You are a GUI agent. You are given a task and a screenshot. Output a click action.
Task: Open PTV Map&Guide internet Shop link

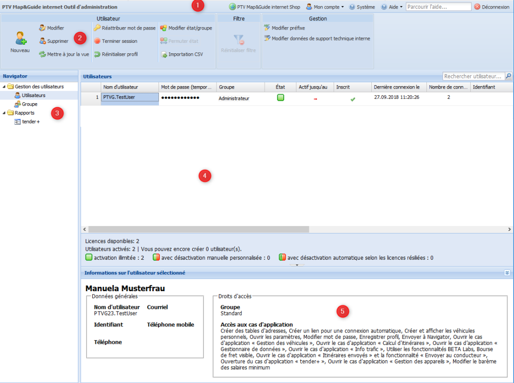click(265, 7)
